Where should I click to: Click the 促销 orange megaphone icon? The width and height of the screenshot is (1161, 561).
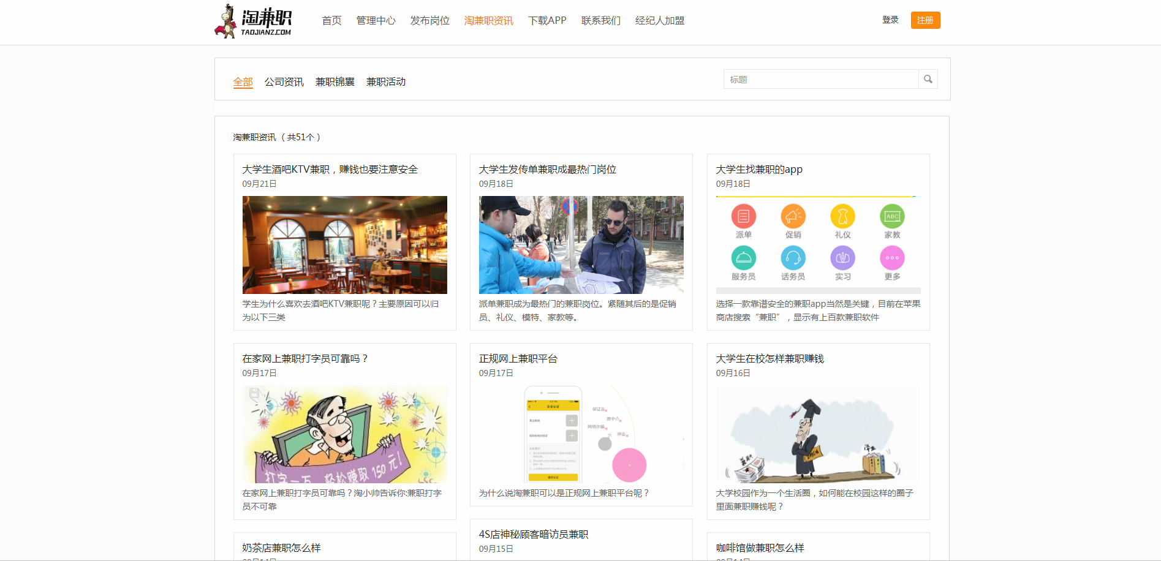coord(793,216)
